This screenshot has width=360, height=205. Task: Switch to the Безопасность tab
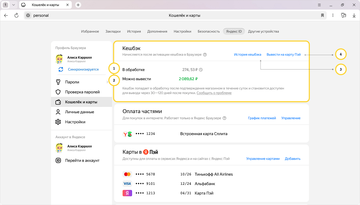209,32
